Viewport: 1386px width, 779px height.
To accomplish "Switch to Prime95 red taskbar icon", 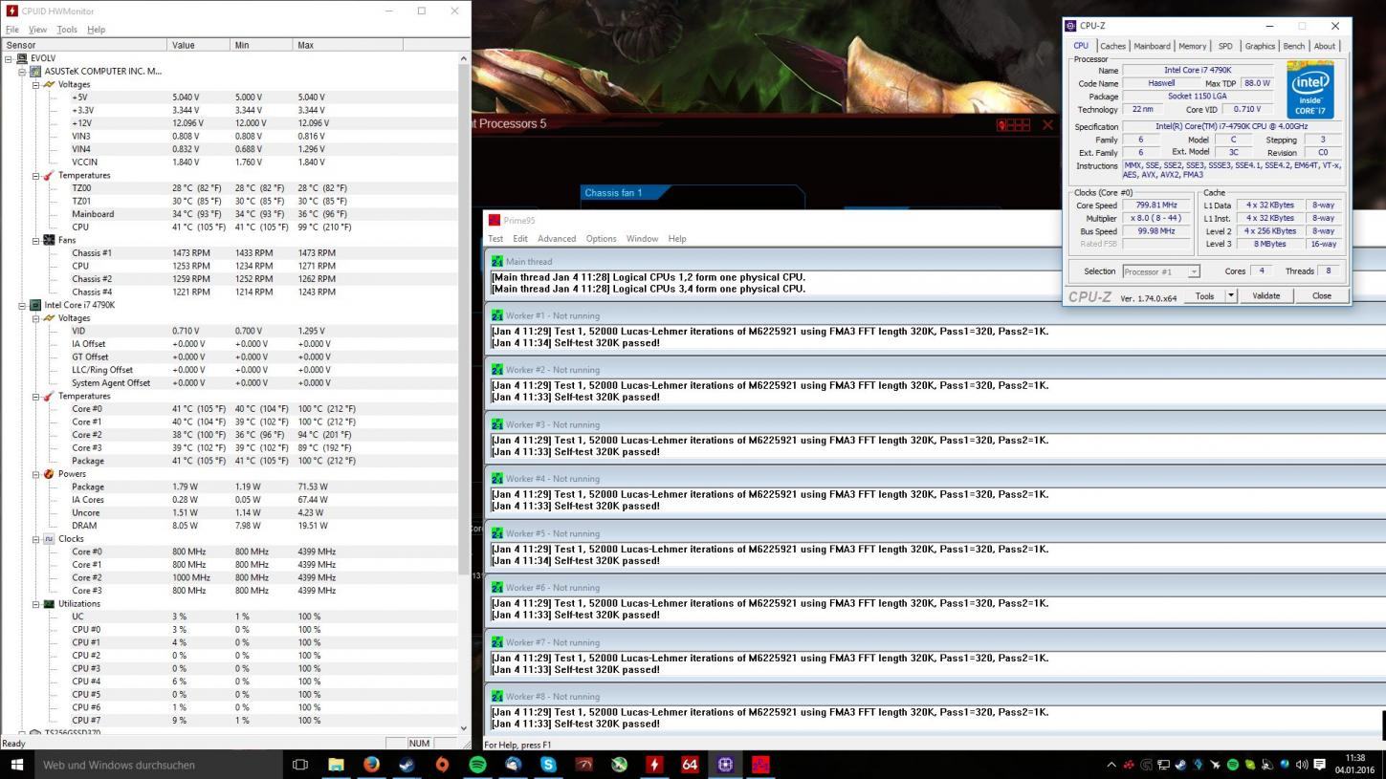I will pos(760,765).
